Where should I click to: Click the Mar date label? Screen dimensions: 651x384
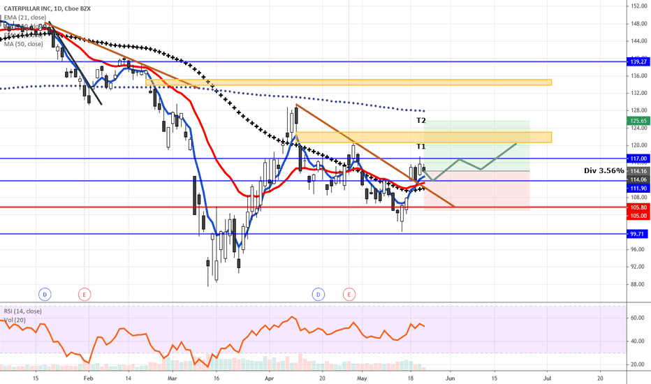coord(173,378)
